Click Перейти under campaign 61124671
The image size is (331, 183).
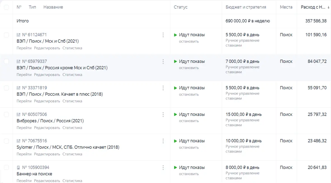pos(24,48)
